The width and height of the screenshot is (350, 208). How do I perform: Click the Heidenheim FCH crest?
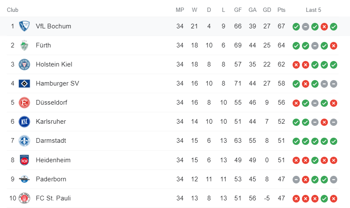pos(24,160)
